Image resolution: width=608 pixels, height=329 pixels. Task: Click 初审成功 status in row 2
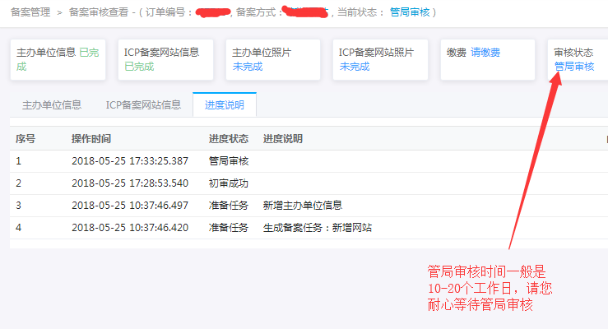click(x=229, y=183)
